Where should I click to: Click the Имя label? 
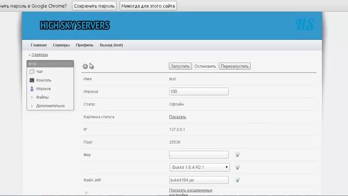(88, 79)
